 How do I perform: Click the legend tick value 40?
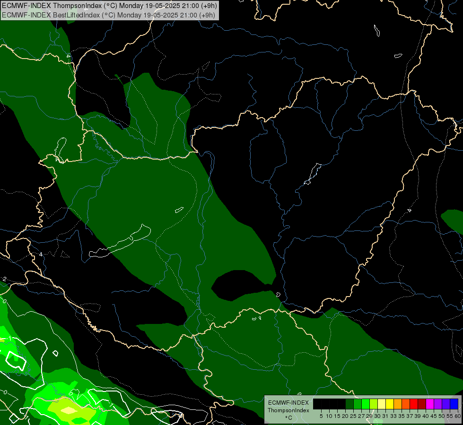(x=426, y=416)
